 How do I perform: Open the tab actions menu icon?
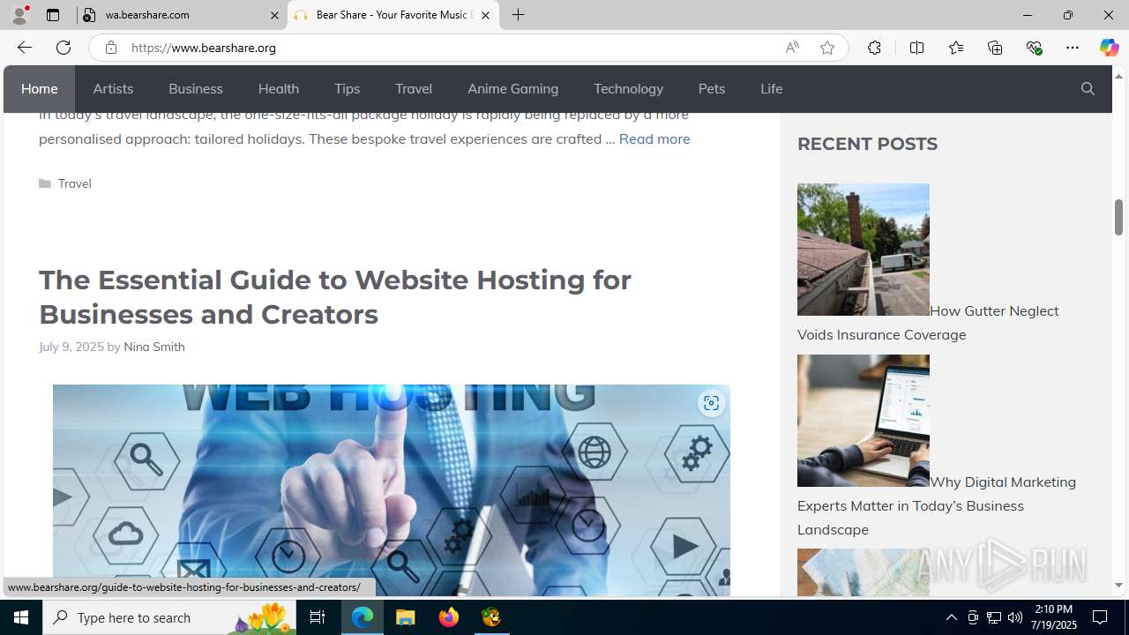click(x=53, y=15)
